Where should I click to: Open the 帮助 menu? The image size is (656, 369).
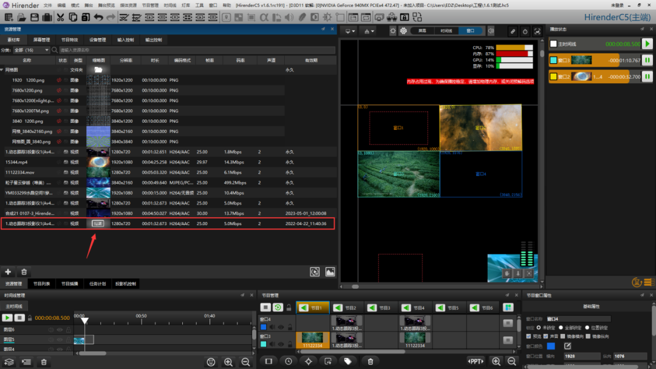[x=227, y=5]
